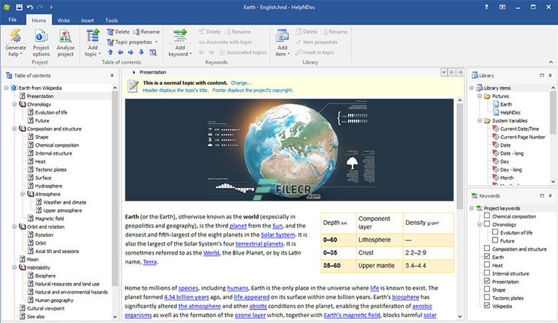
Task: Click the Add keyword icon
Action: [180, 37]
